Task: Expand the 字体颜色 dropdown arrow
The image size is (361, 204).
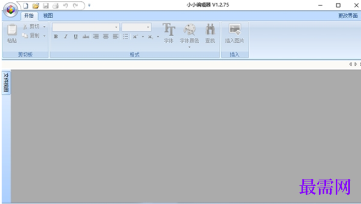Action: (189, 47)
